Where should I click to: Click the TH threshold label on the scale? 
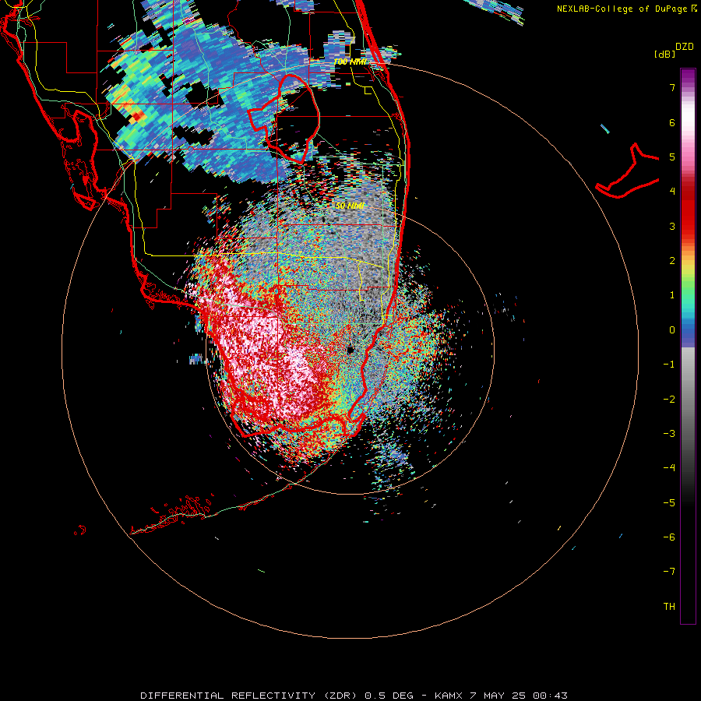pos(669,607)
